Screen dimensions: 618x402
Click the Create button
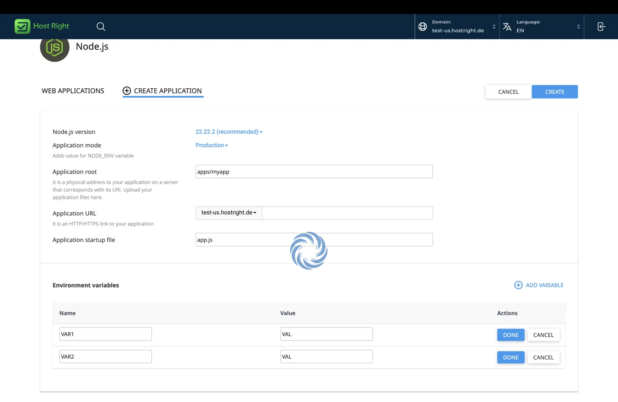(555, 92)
